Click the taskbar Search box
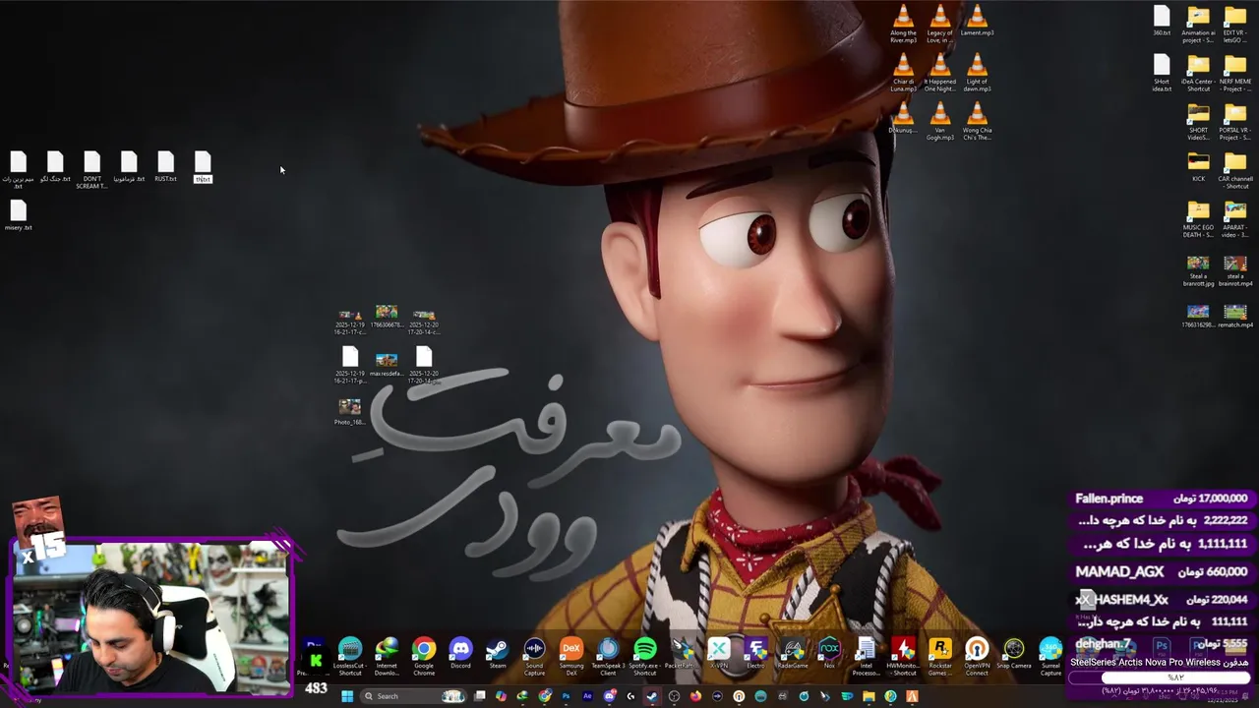 (413, 696)
